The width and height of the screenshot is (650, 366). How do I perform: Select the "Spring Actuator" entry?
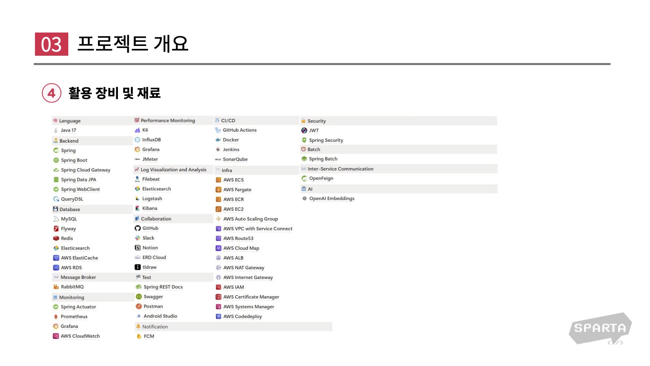tap(78, 307)
